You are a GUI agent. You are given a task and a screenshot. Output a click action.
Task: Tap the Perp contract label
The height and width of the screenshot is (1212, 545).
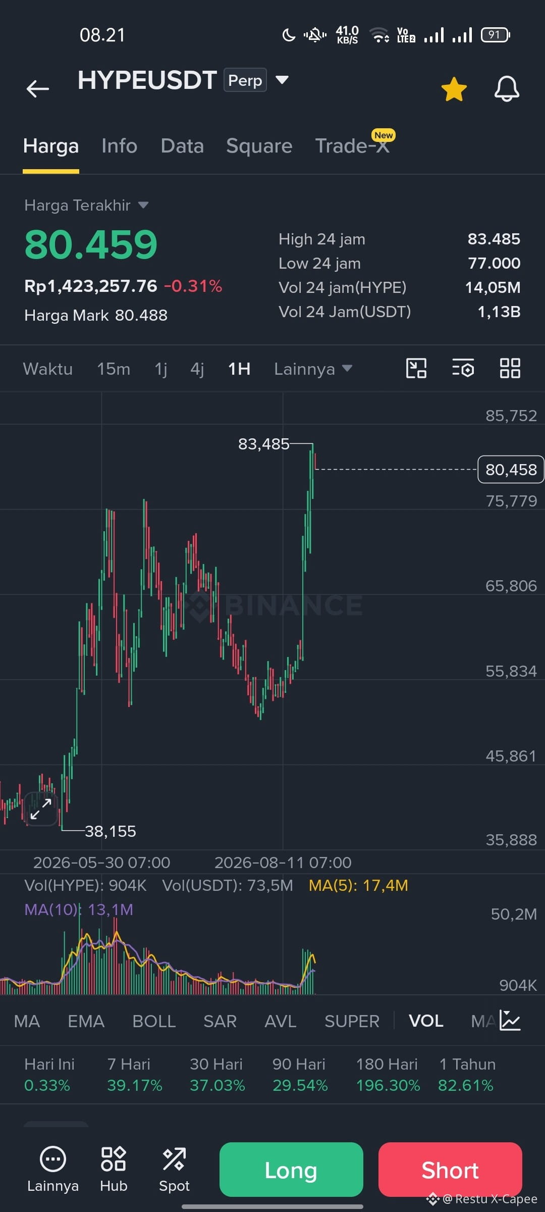[245, 80]
